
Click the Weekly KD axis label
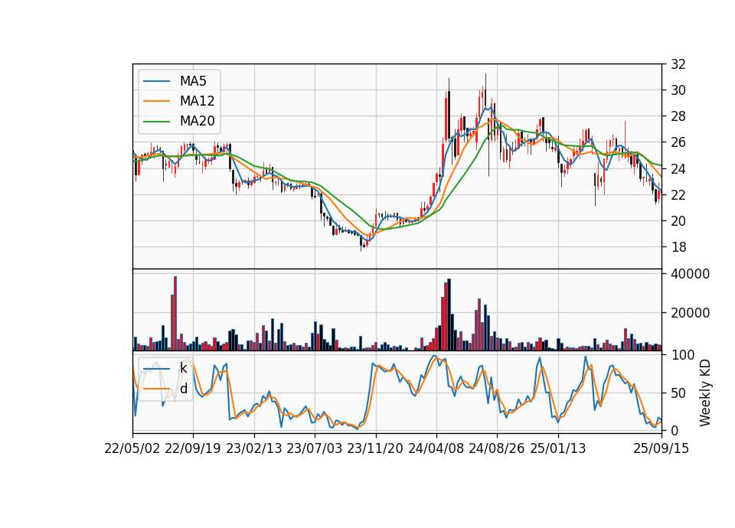pos(704,393)
